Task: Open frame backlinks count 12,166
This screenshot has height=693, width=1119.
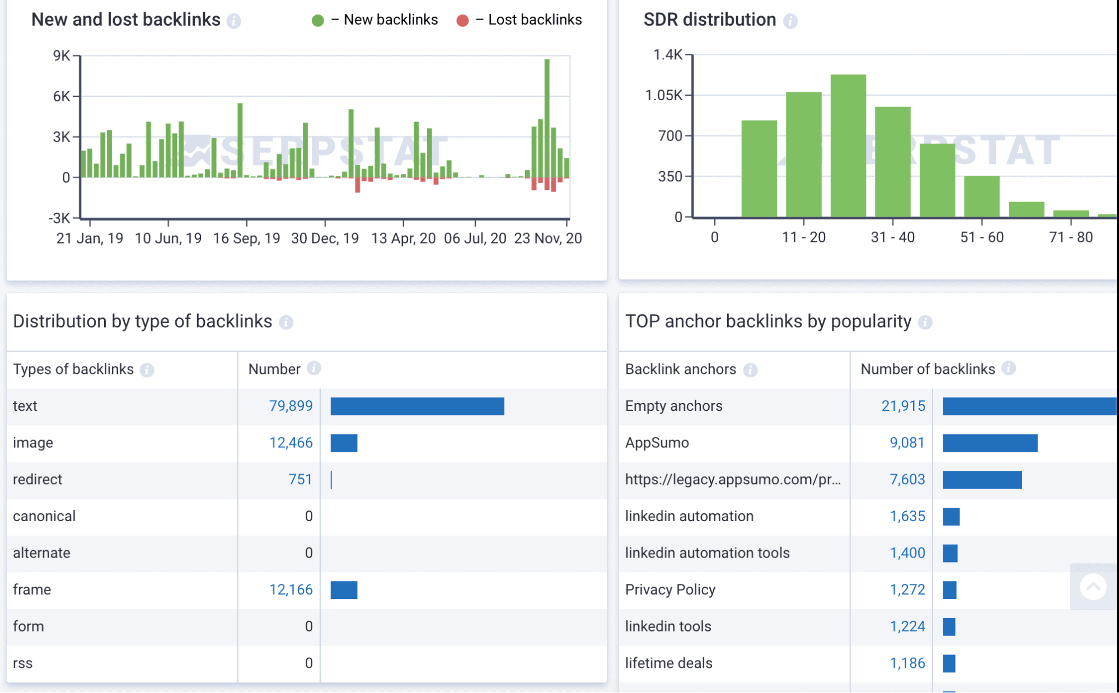Action: 291,590
